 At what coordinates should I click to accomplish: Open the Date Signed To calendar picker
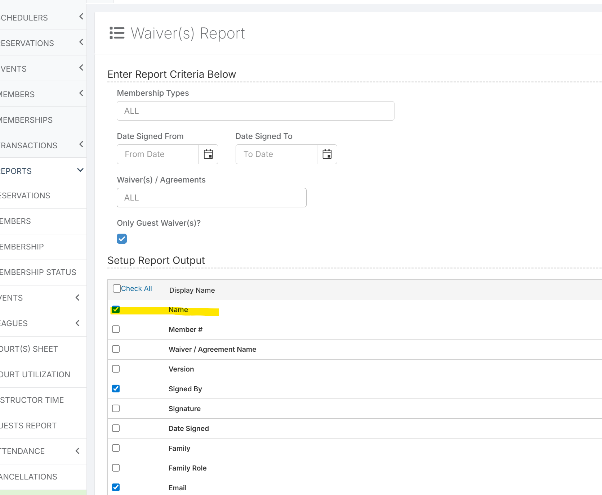pos(327,154)
